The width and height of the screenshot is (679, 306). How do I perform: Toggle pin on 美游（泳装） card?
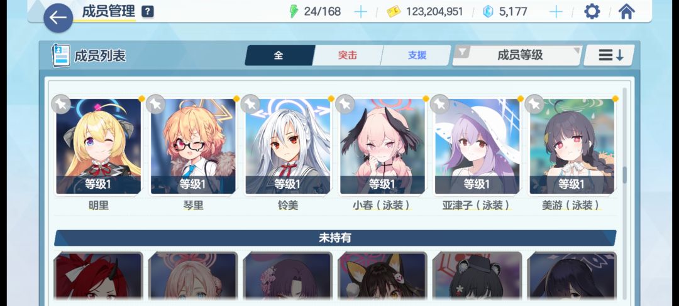pyautogui.click(x=534, y=104)
